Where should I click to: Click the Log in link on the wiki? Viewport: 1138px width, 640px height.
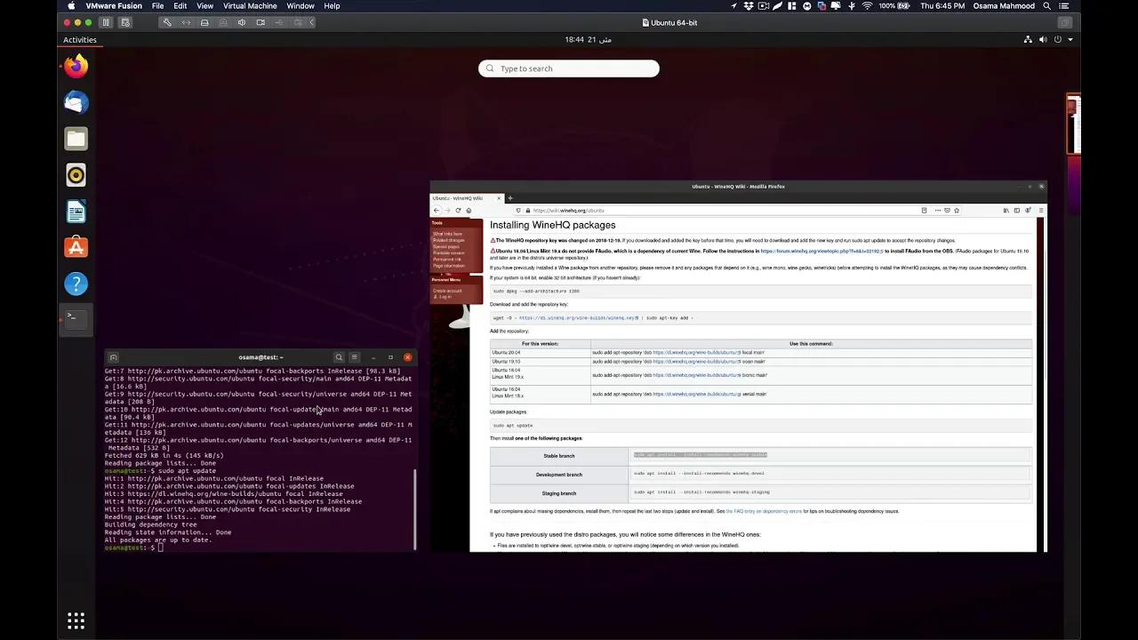(x=444, y=296)
